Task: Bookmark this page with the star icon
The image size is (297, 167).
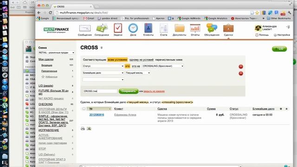Action: 257,13
